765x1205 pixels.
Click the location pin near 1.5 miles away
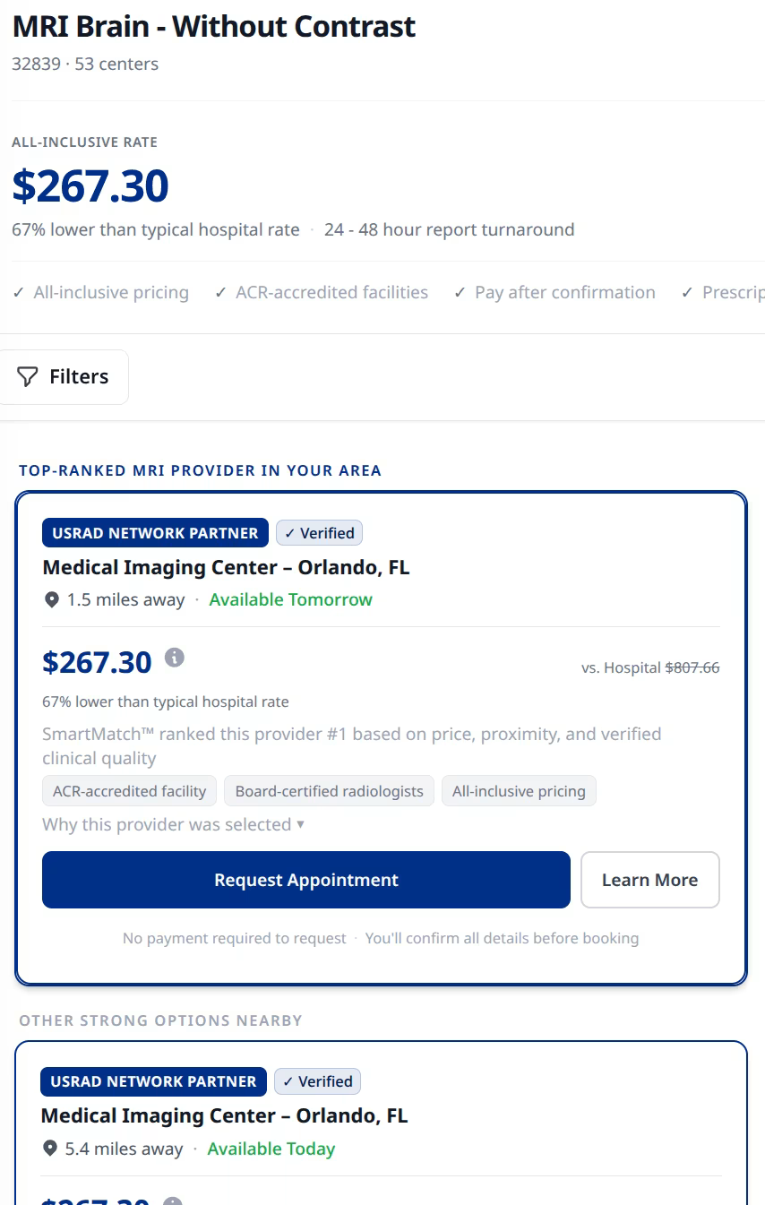[x=51, y=599]
